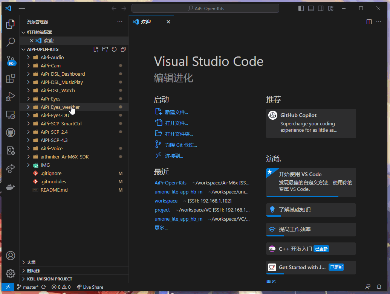Click the AiPi-Open-Kits command center search box
Viewport: 390px width, 294px height.
(205, 8)
